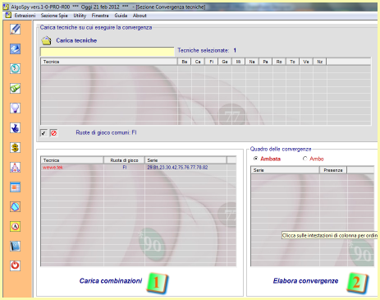Click Elabora convergenze button number 2
This screenshot has width=380, height=300.
tap(357, 283)
